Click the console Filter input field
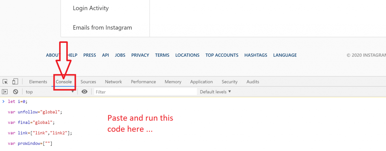The width and height of the screenshot is (386, 151). point(146,92)
